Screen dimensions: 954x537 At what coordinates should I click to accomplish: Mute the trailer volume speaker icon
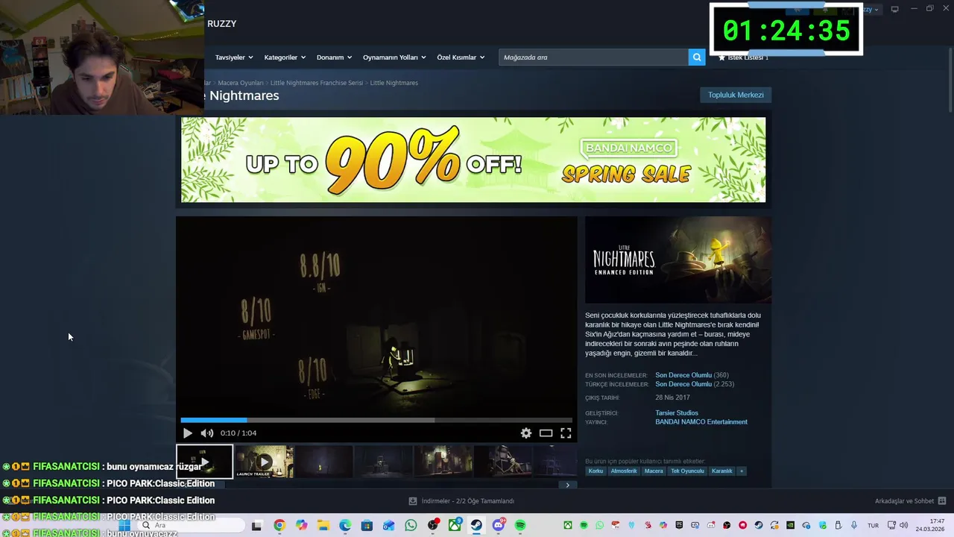click(x=207, y=433)
